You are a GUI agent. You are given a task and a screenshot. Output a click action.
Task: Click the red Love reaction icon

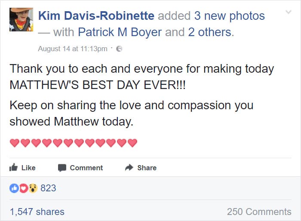click(x=23, y=188)
